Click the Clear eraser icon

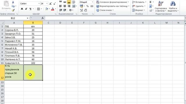coord(151,10)
